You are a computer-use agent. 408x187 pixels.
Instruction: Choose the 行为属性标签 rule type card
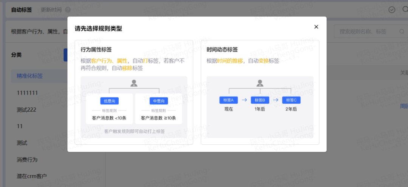coord(134,92)
